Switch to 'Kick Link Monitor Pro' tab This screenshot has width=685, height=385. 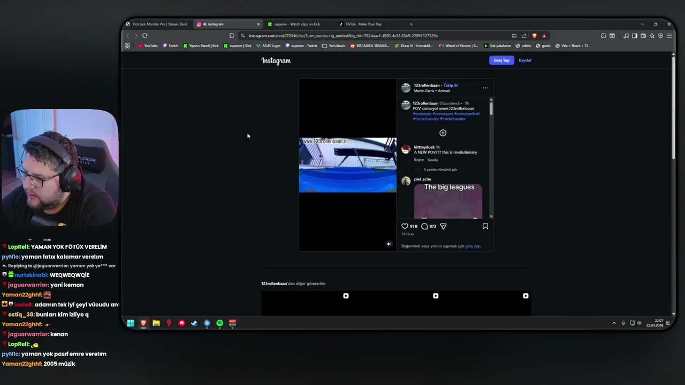(157, 24)
